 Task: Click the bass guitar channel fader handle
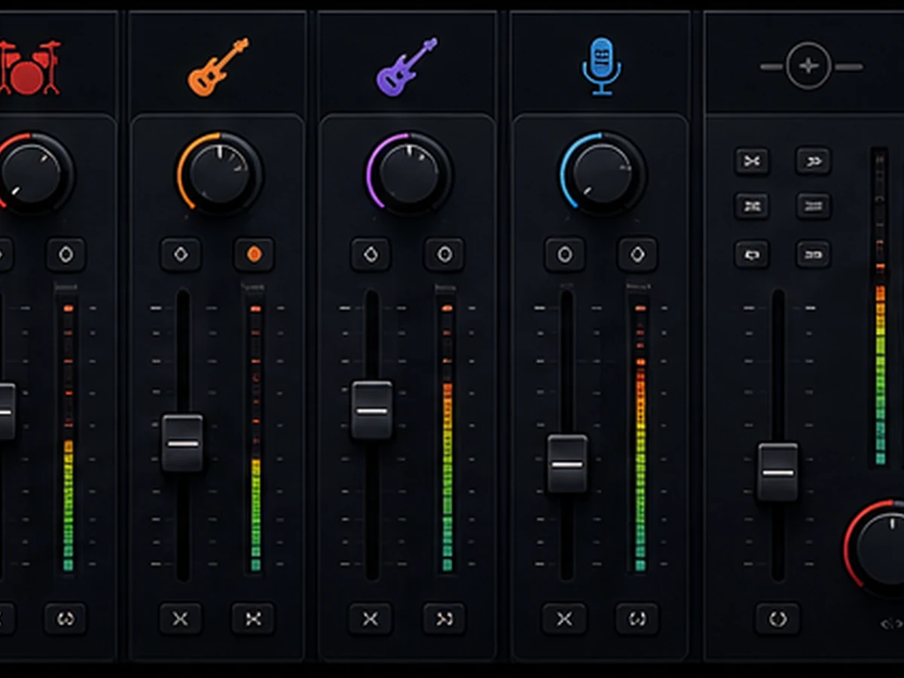pos(182,443)
